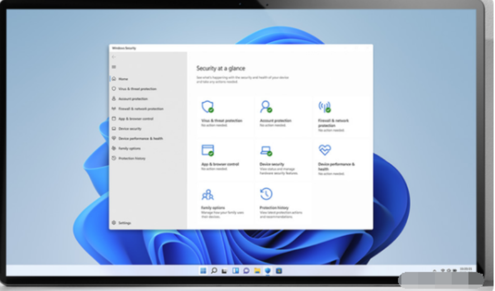Select Firewall & network protection in sidebar

pos(140,109)
